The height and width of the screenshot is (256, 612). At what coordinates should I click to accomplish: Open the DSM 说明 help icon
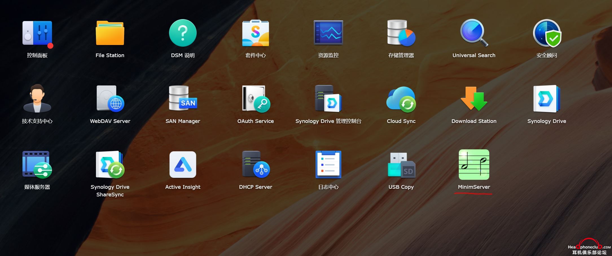point(183,33)
